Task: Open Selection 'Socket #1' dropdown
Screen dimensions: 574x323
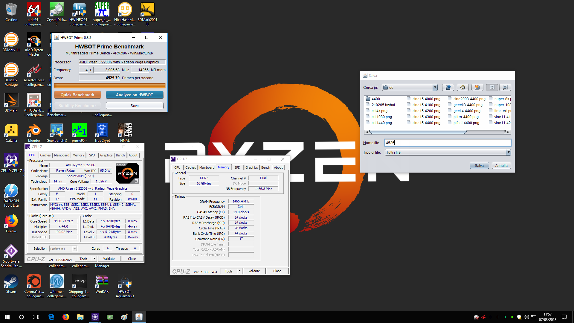Action: pos(74,249)
